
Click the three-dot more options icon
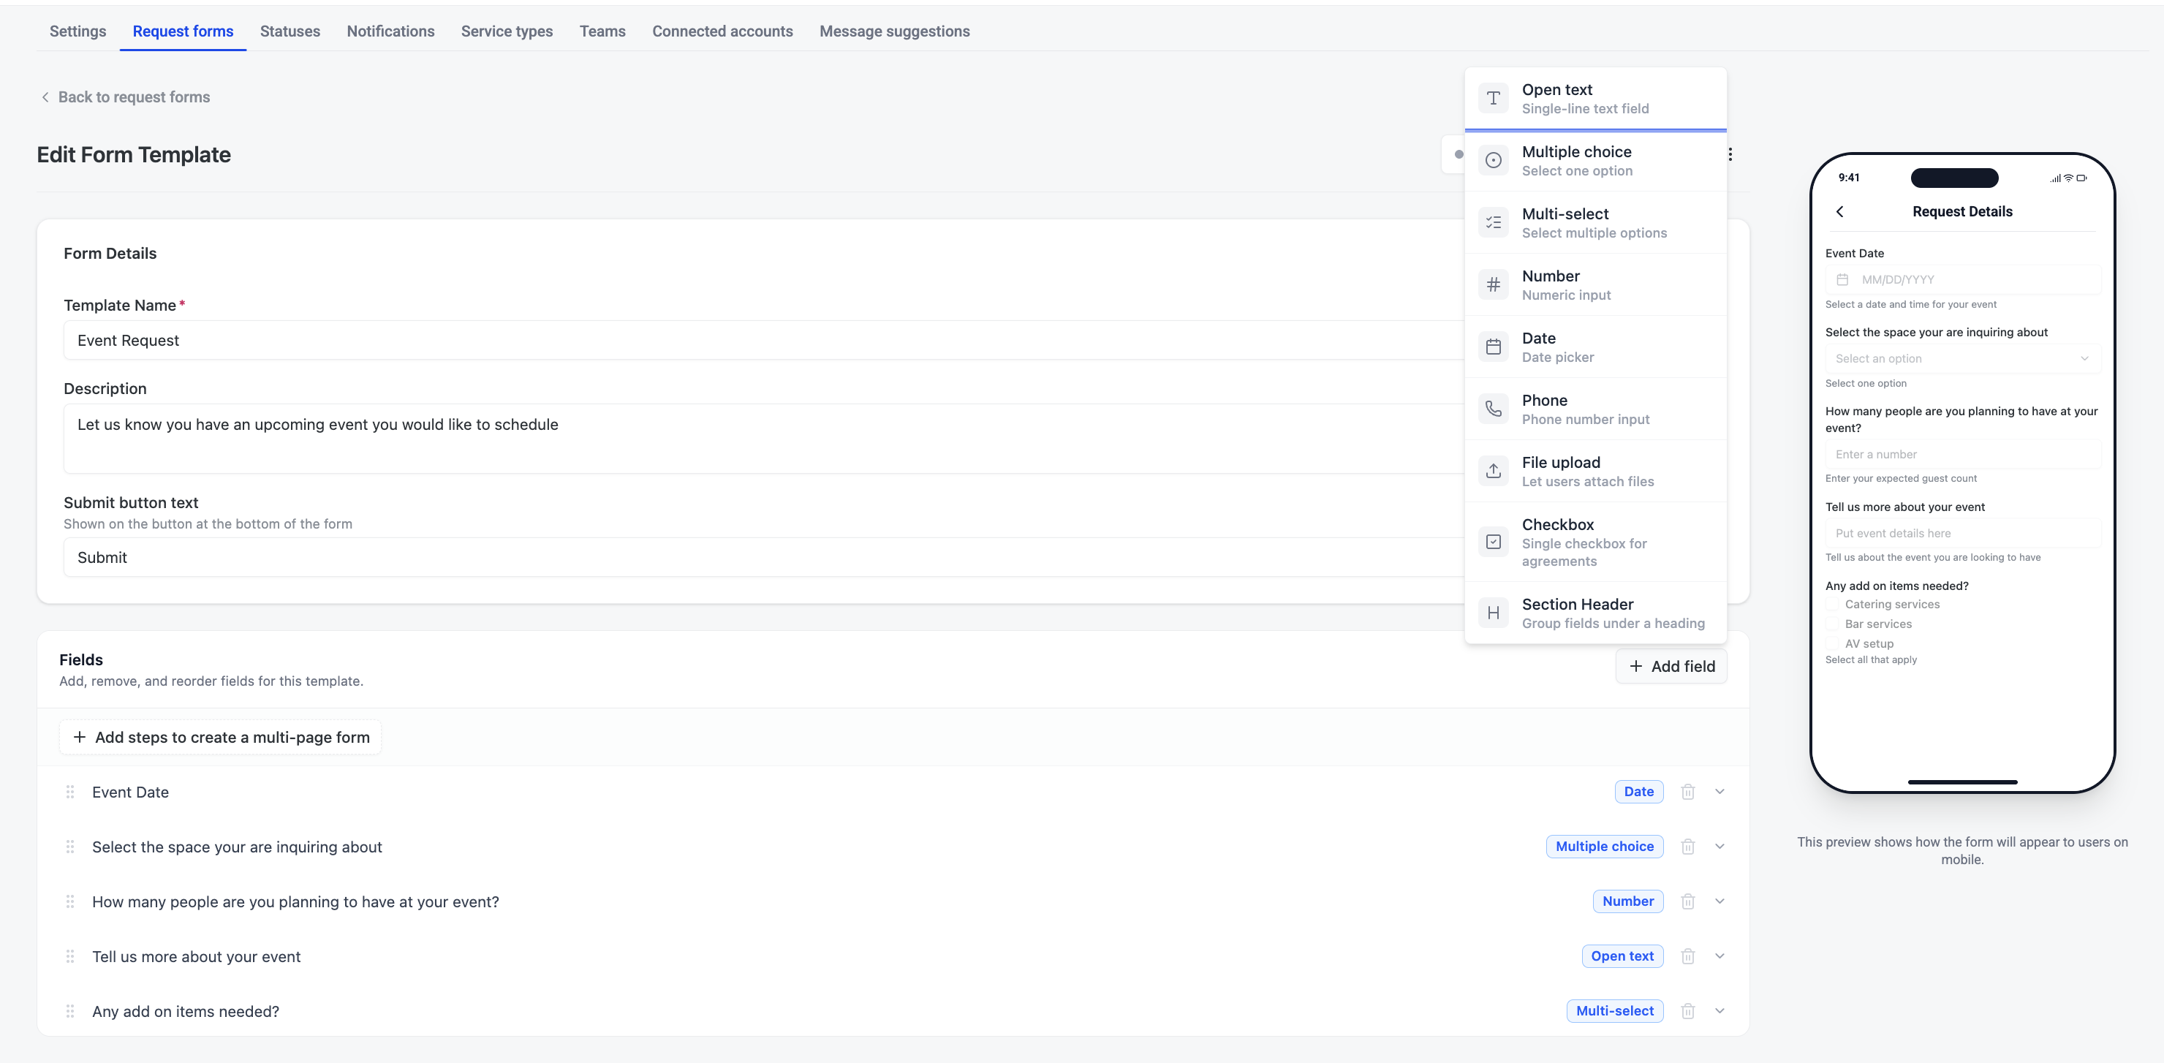pos(1730,154)
